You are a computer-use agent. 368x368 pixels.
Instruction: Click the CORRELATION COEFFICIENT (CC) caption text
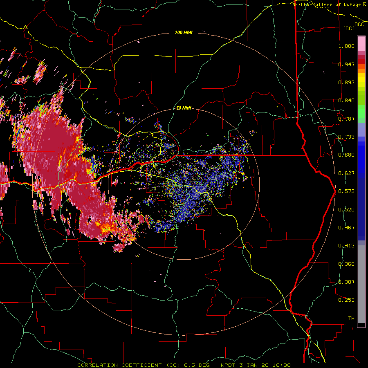[129, 365]
